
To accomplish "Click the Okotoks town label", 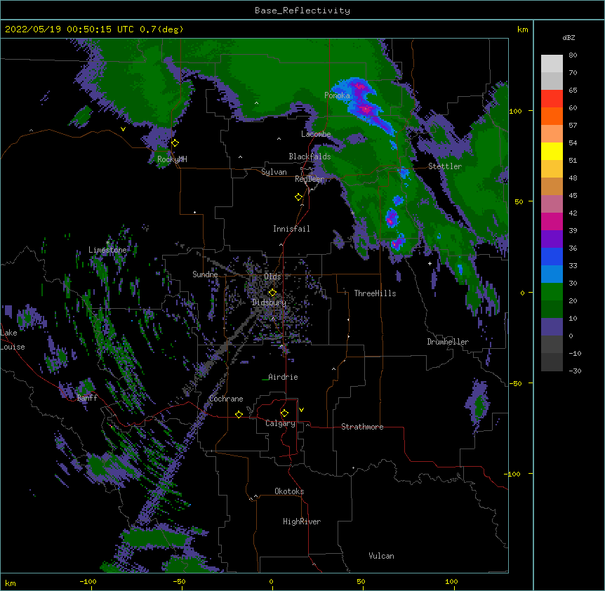I will 289,491.
